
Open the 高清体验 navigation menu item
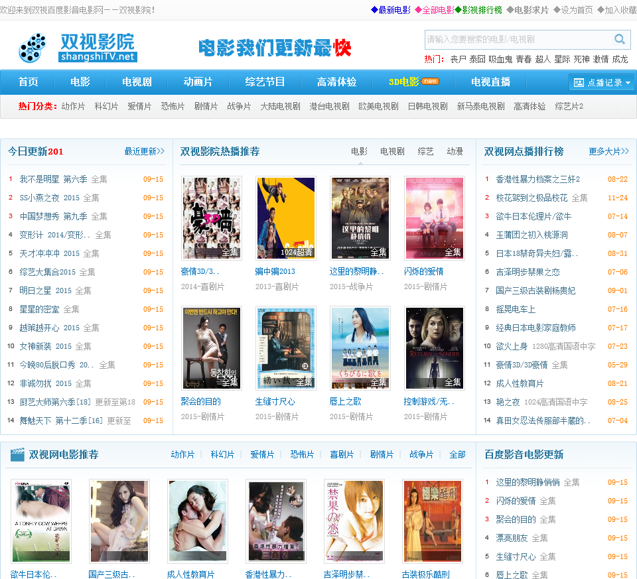click(x=337, y=82)
